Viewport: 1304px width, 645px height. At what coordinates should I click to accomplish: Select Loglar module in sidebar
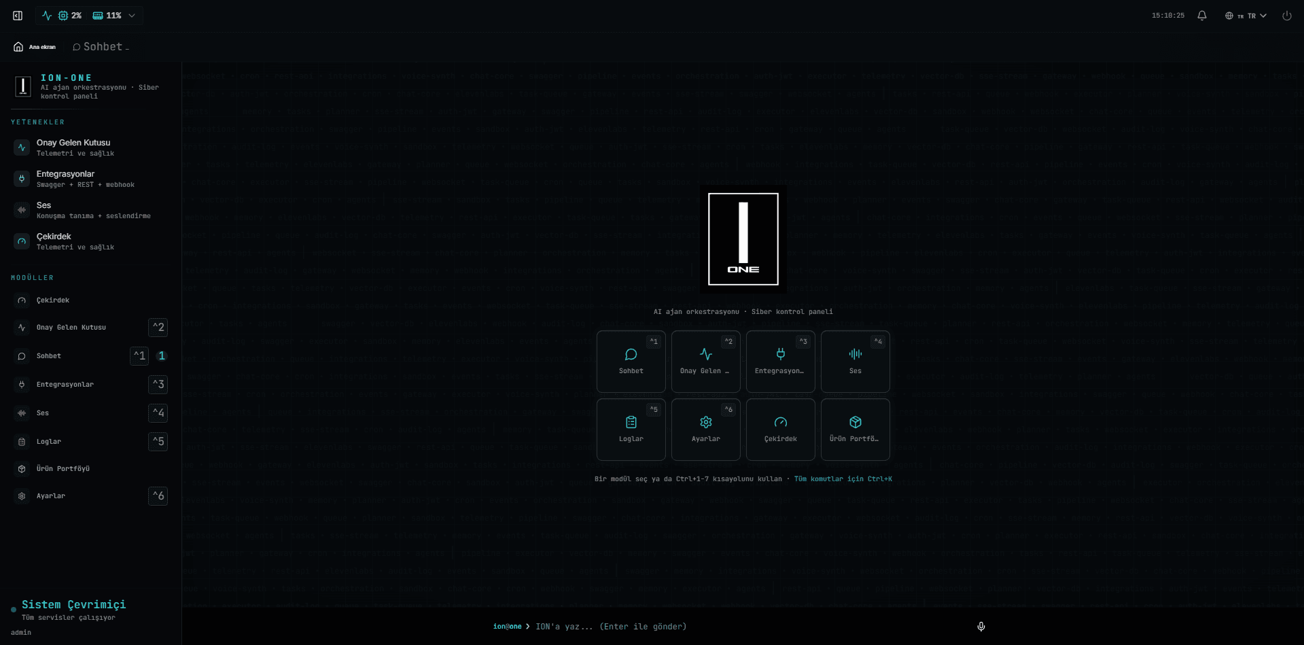point(90,441)
